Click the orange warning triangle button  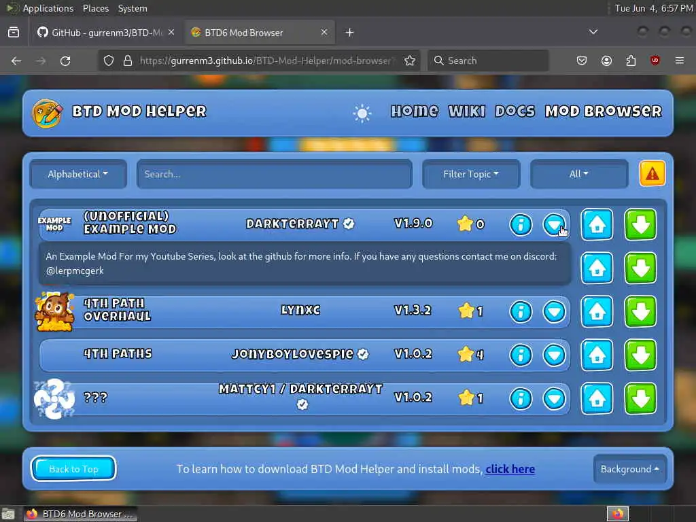point(652,173)
